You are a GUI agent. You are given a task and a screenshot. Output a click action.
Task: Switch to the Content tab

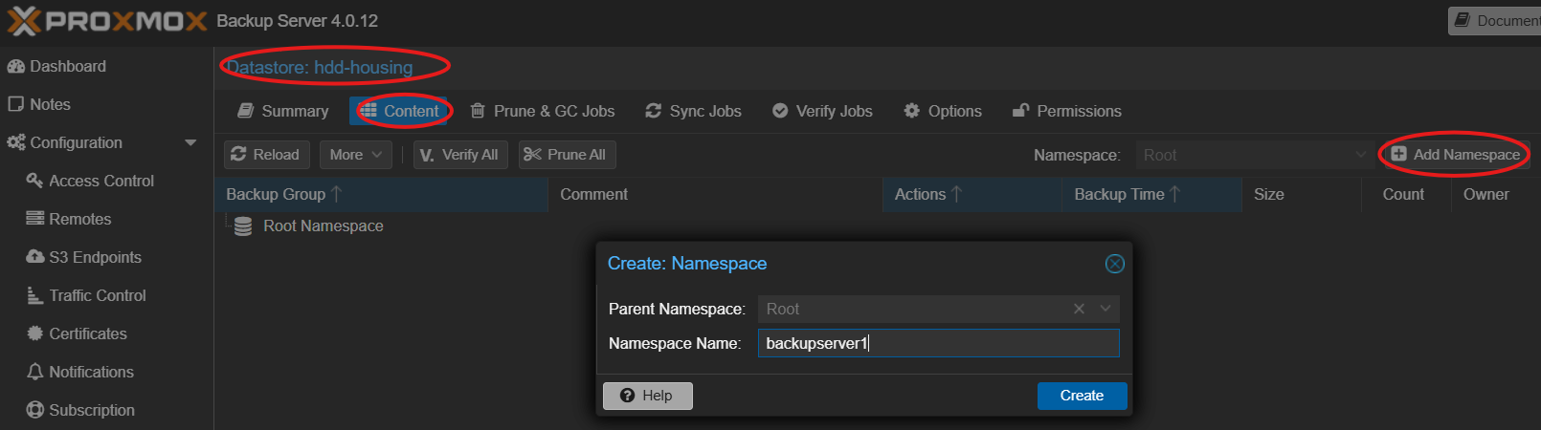400,111
